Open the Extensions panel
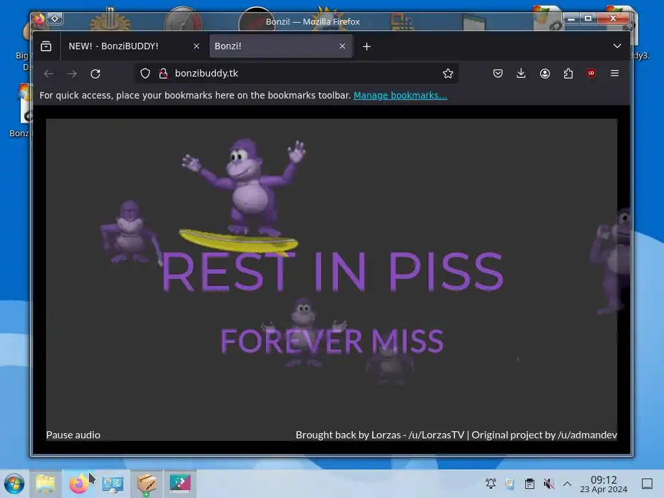 point(568,73)
